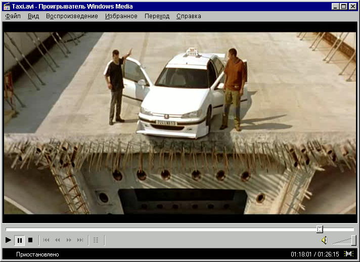The image size is (360, 262).
Task: Skip to the next track
Action: pyautogui.click(x=80, y=240)
